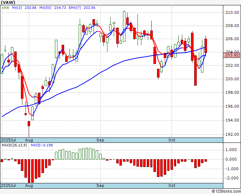Select the MA(3) legend label
The height and width of the screenshot is (194, 241).
(17, 8)
